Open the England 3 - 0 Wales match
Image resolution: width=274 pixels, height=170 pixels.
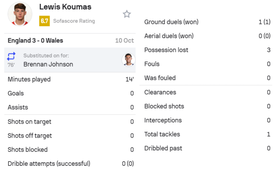tap(35, 41)
